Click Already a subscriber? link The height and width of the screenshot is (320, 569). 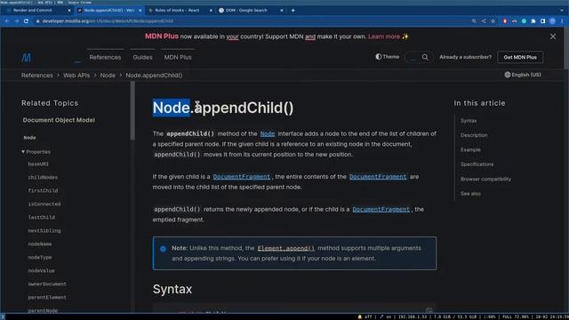click(x=465, y=57)
